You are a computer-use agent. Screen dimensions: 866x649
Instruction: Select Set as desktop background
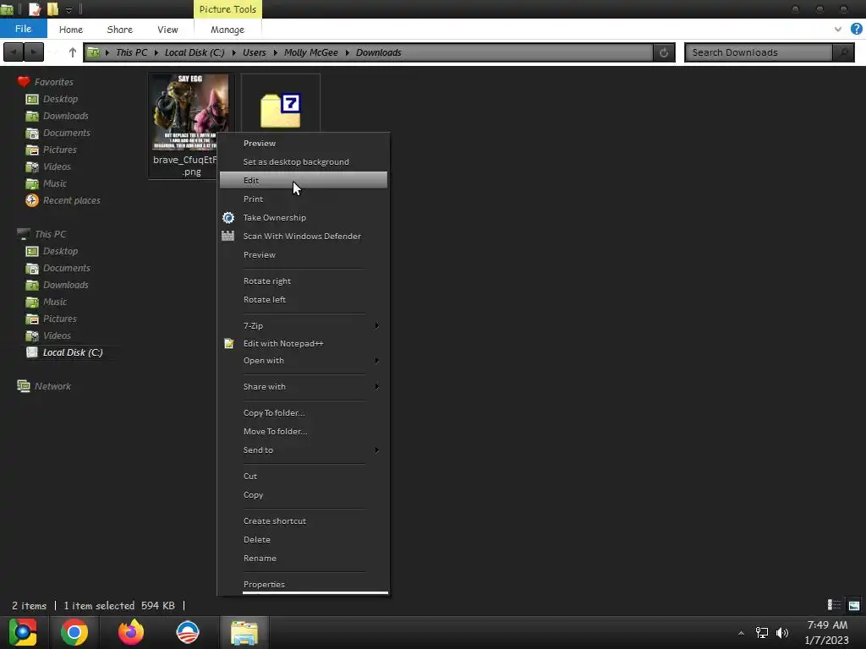(x=296, y=161)
